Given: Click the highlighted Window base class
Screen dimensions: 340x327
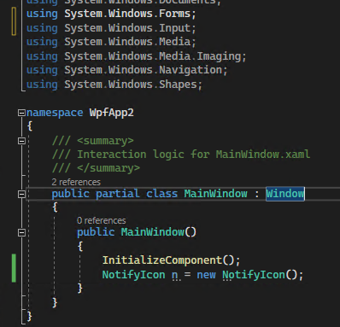Looking at the screenshot, I should (x=285, y=194).
